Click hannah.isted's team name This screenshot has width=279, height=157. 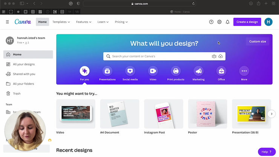(x=31, y=38)
